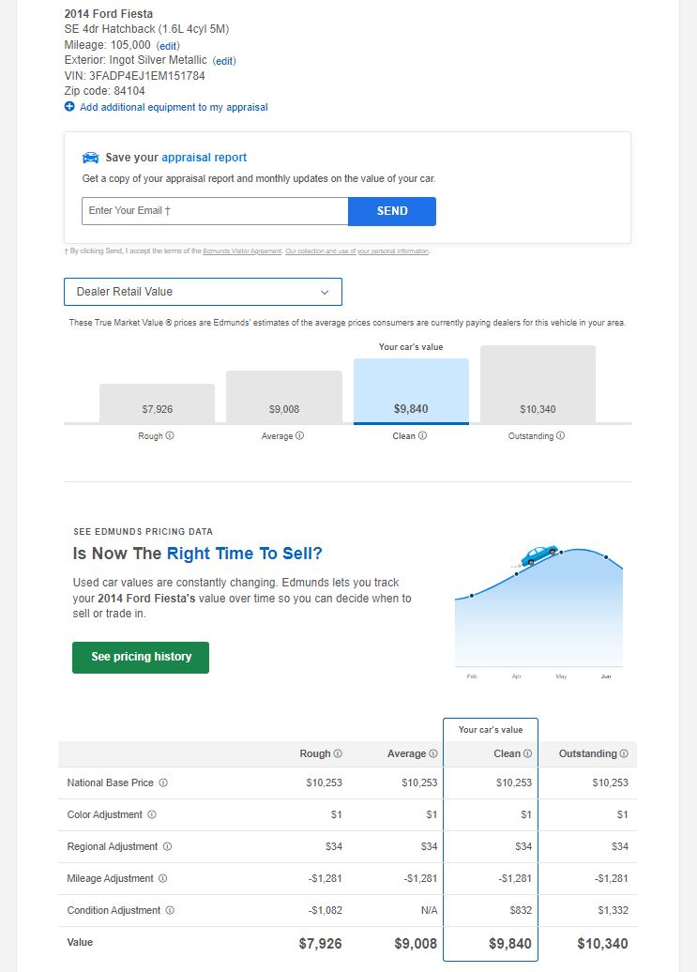This screenshot has width=697, height=972.
Task: Edit the mileage value
Action: (168, 46)
